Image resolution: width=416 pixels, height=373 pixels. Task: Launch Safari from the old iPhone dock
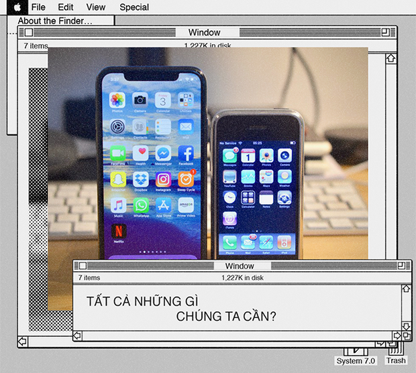(266, 242)
